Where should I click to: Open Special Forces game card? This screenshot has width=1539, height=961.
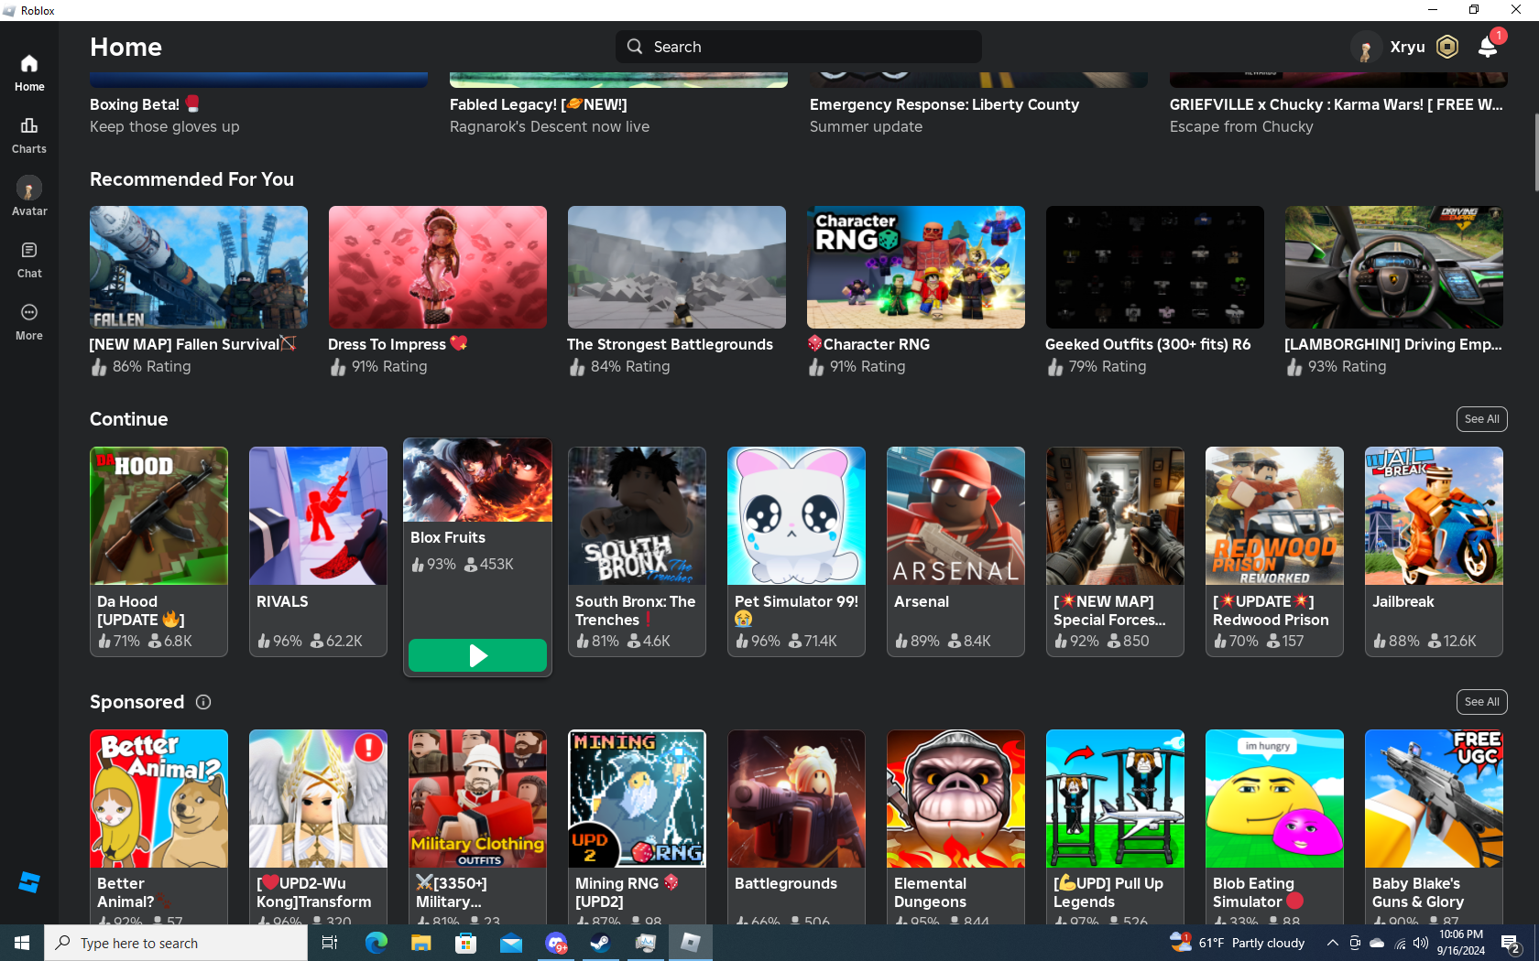point(1115,551)
